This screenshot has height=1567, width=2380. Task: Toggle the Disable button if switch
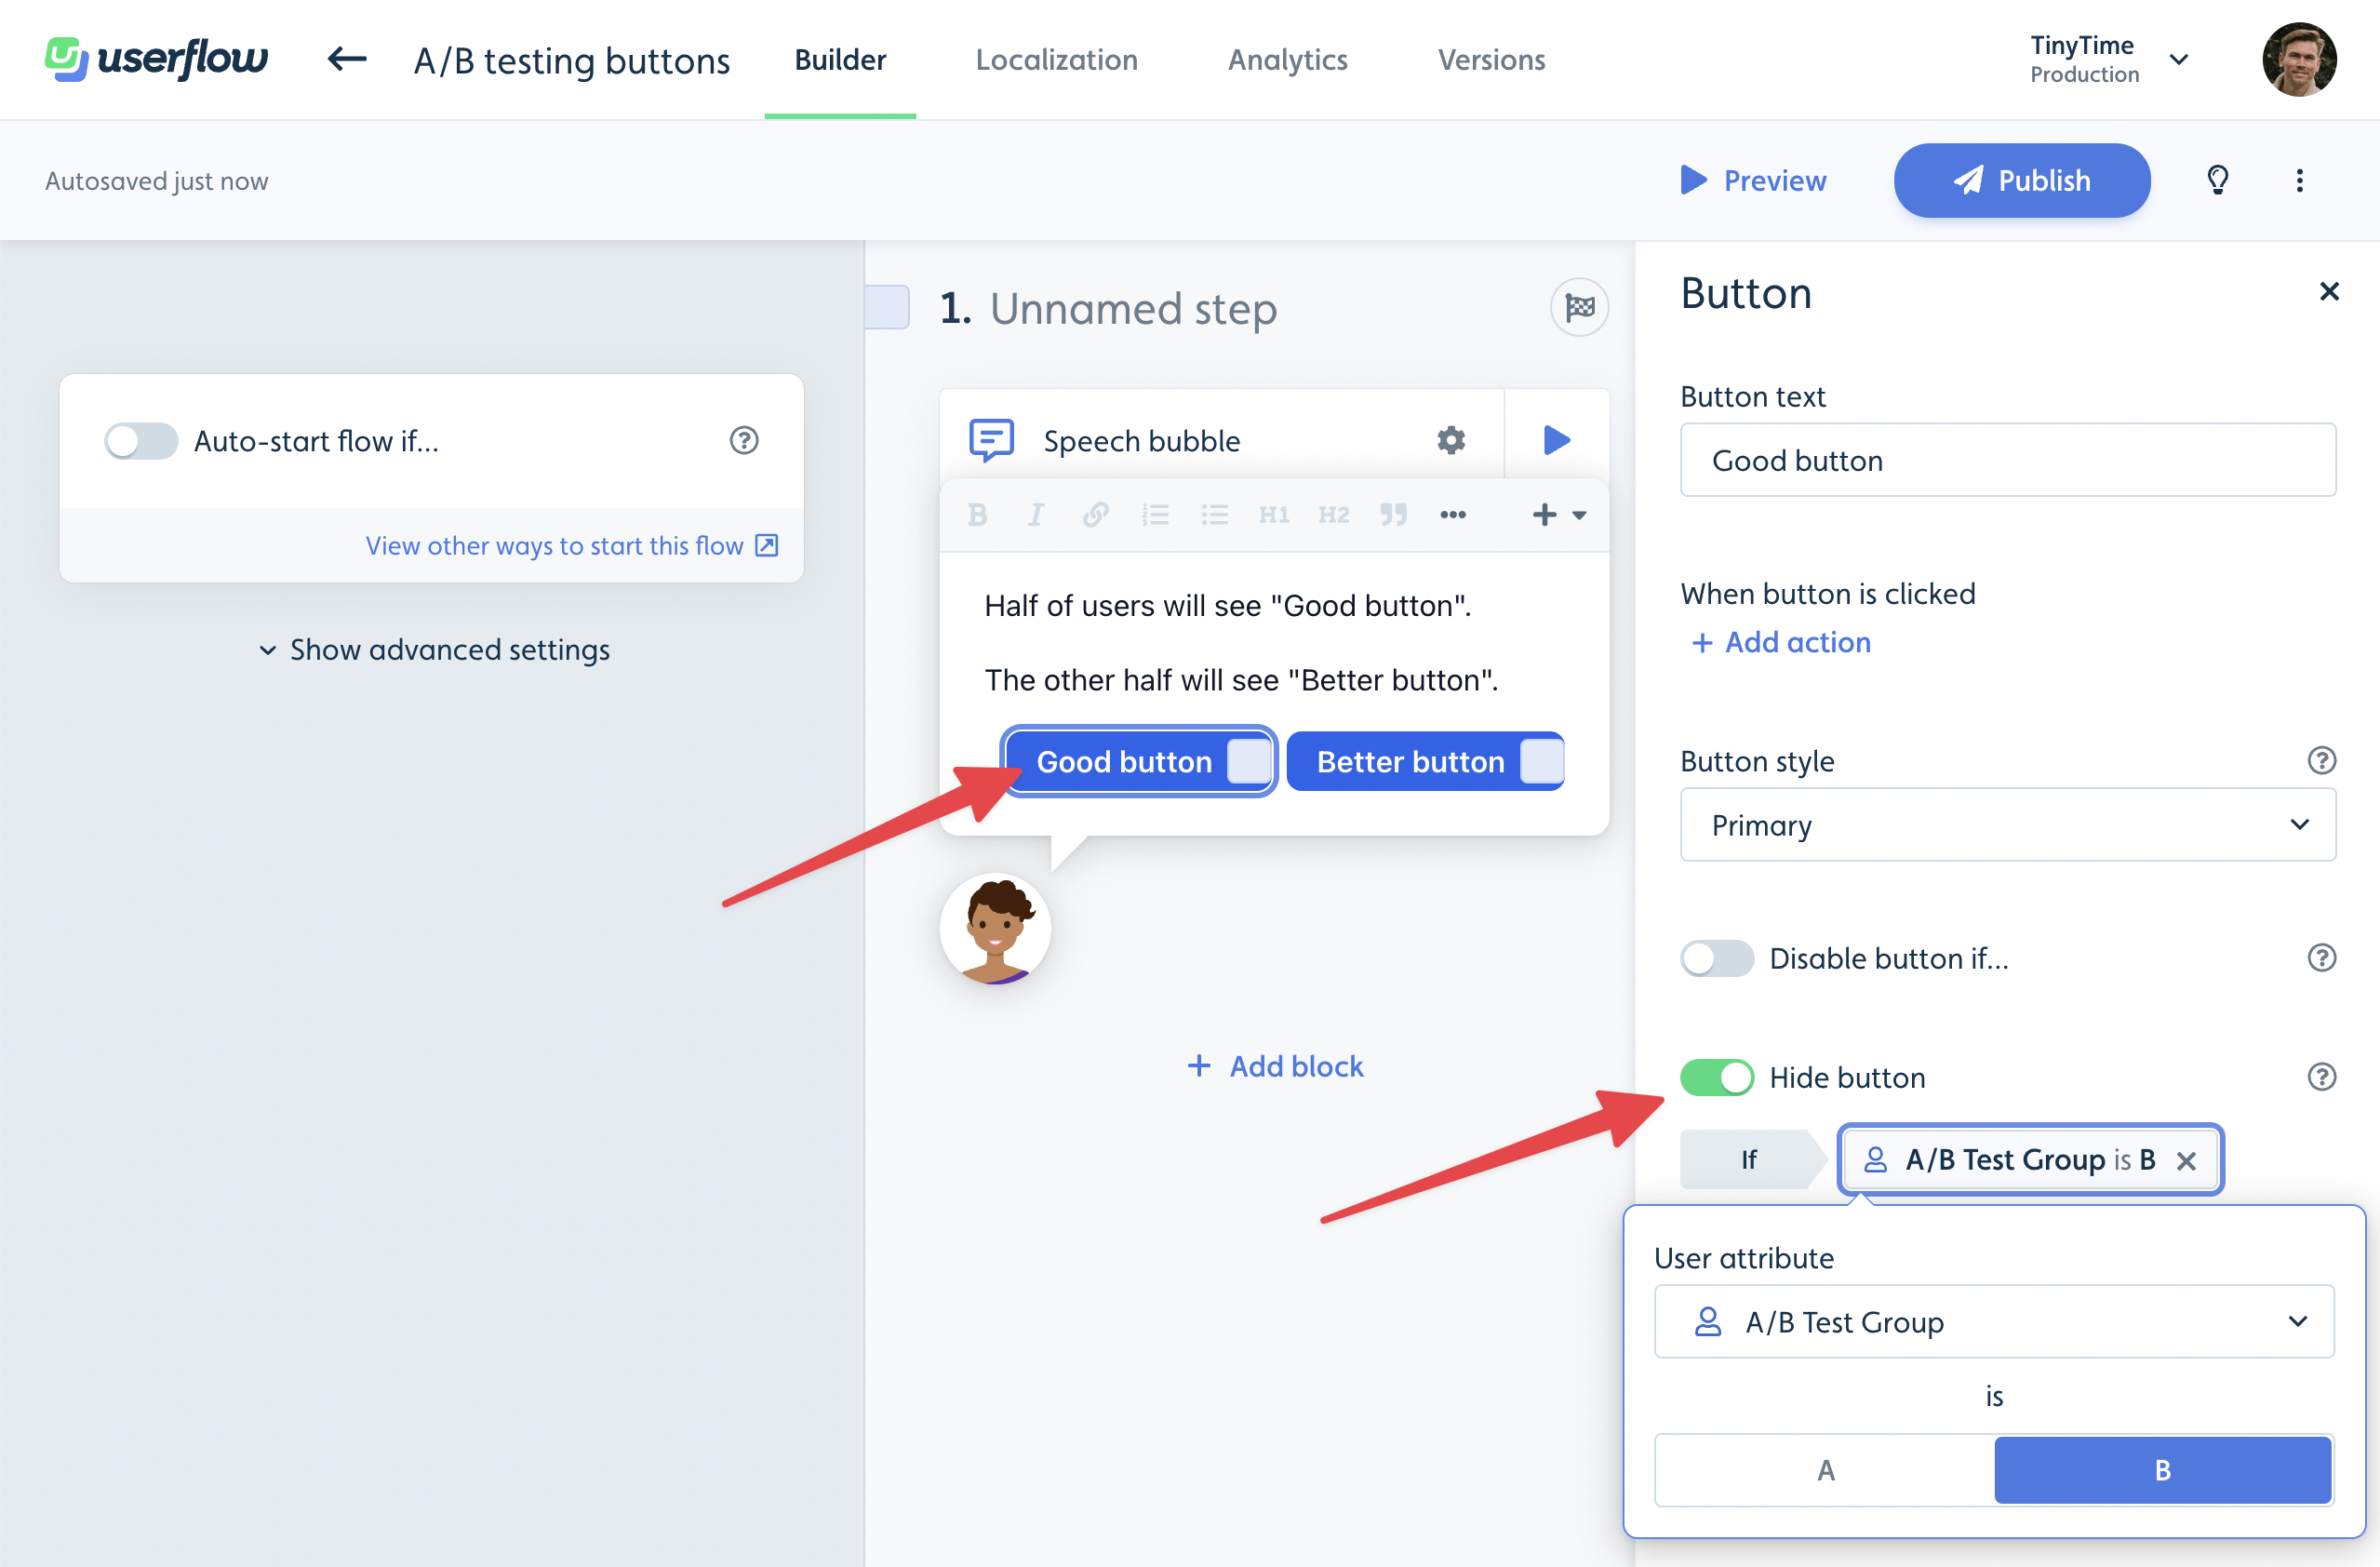click(x=1714, y=958)
